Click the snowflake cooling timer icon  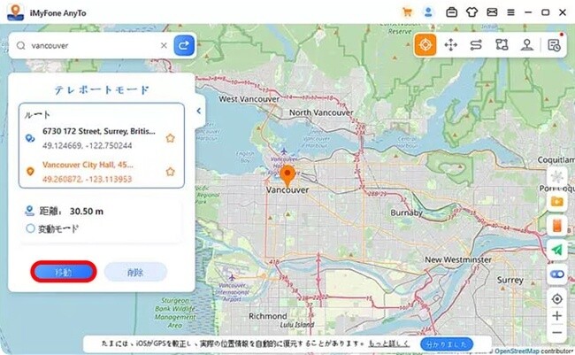[557, 177]
